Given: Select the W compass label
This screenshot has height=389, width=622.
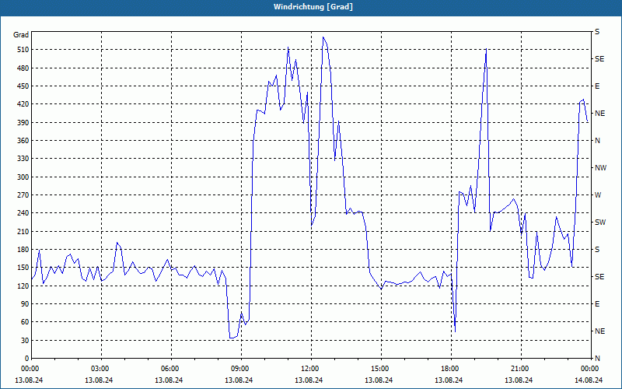Looking at the screenshot, I should (x=598, y=195).
